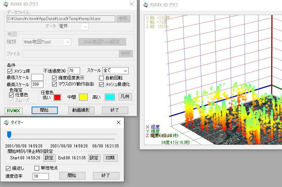Enable the 単独地点 checkbox
This screenshot has height=187, width=282.
(x=37, y=168)
